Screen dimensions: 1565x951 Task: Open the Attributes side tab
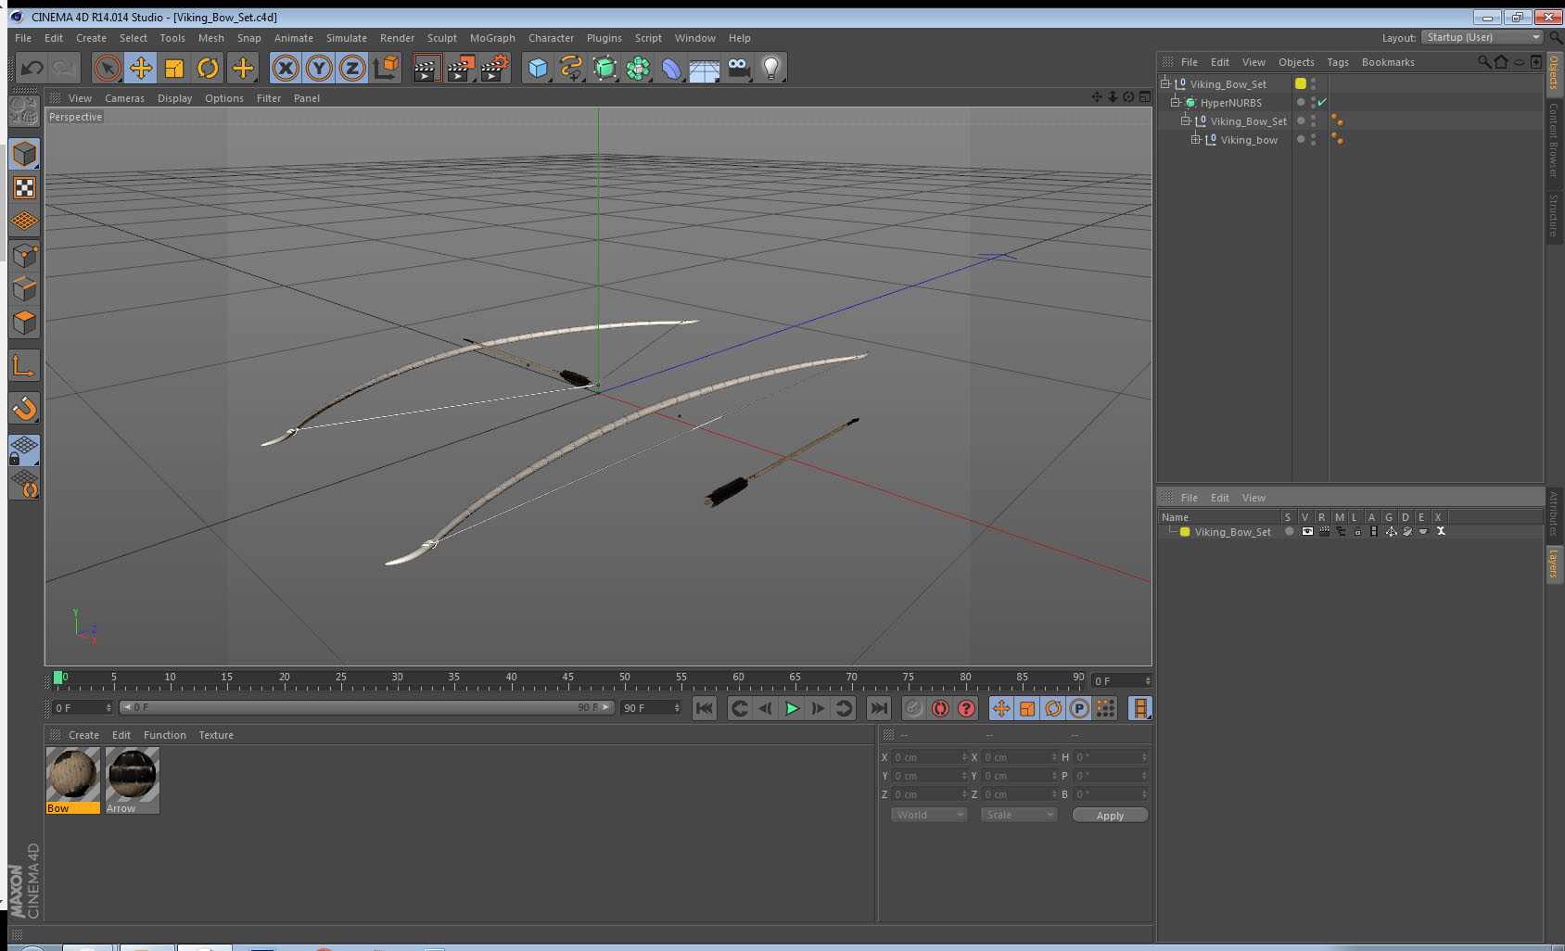coord(1554,514)
